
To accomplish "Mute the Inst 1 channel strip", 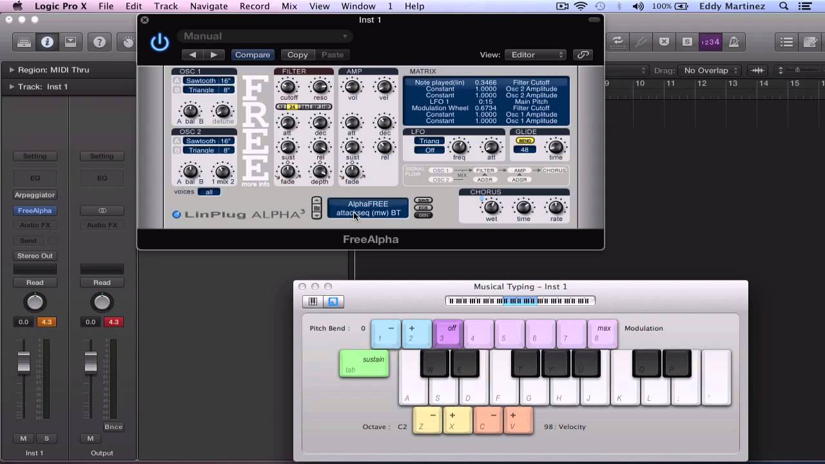I will click(x=24, y=439).
